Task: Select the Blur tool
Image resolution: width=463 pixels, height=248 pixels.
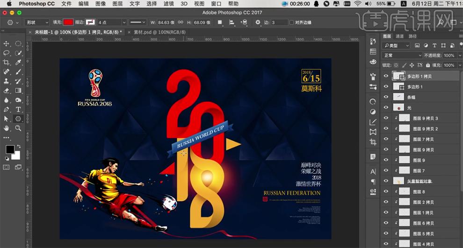Action: 6,100
